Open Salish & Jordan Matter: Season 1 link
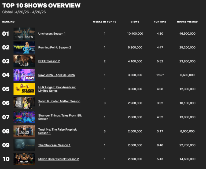Image resolution: width=206 pixels, height=169 pixels. pos(59,103)
